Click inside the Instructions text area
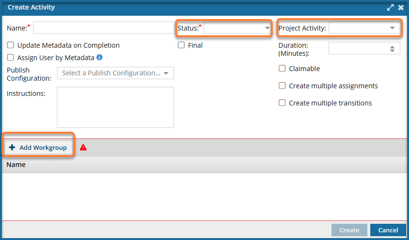The image size is (409, 240). coord(115,107)
